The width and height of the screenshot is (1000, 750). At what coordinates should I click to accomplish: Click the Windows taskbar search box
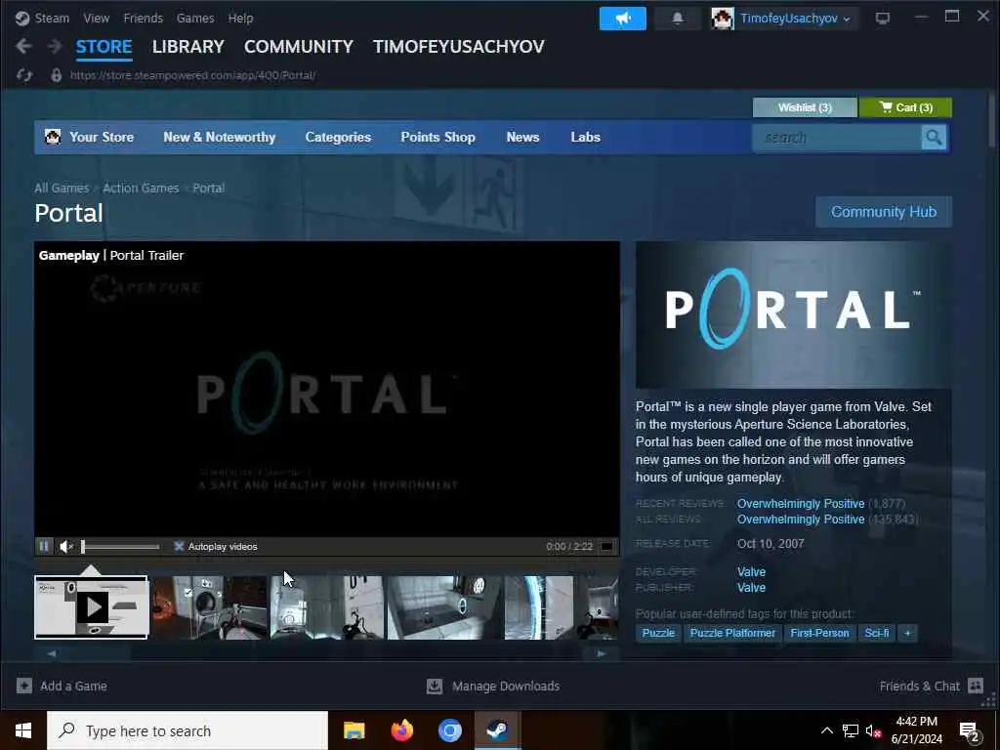coord(187,730)
